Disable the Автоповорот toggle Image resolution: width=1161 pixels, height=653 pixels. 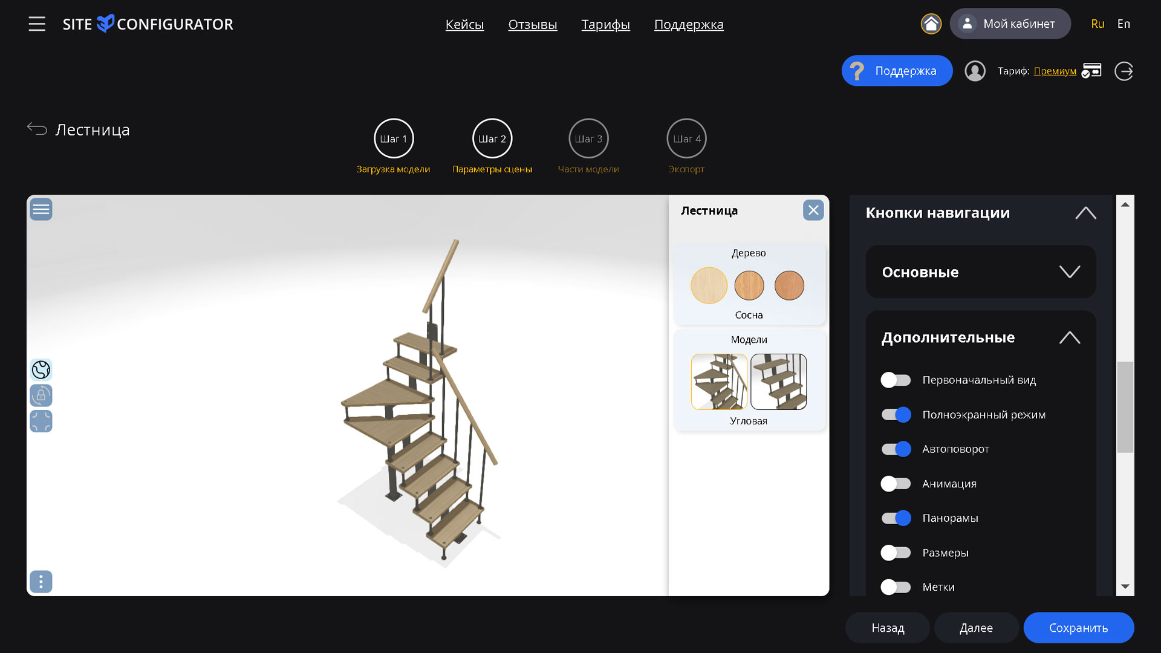896,449
